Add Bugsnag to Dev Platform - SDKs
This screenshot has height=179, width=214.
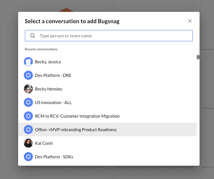[54, 157]
